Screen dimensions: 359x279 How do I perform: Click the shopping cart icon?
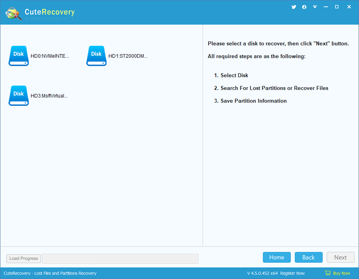[327, 273]
